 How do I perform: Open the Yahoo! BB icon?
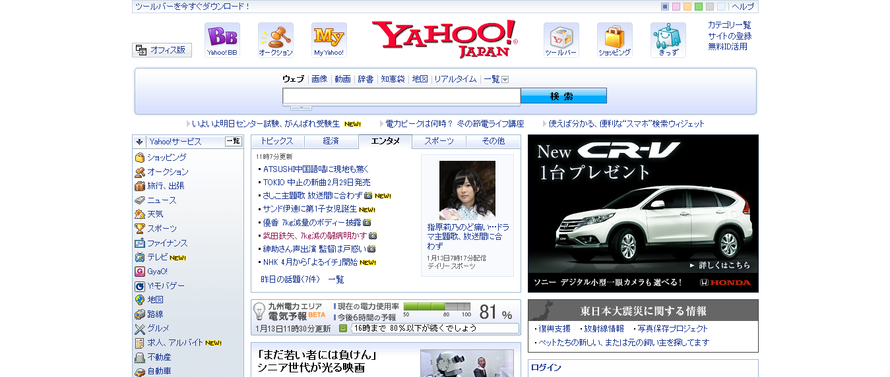coord(222,40)
